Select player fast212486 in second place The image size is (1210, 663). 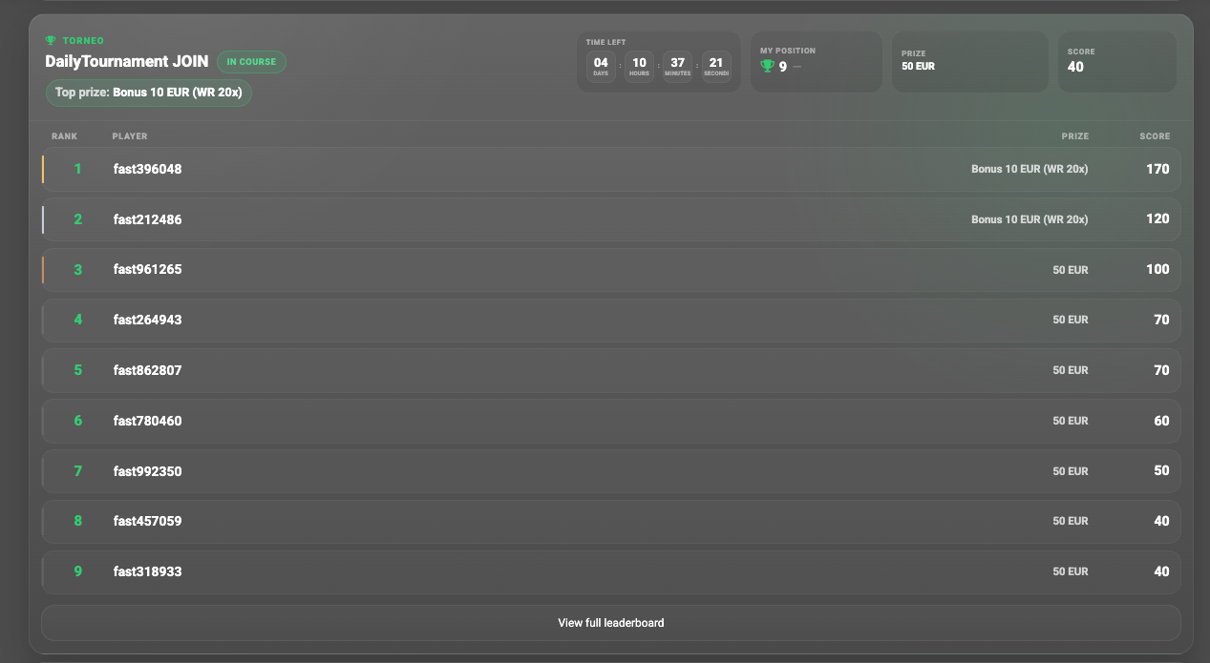pyautogui.click(x=147, y=219)
